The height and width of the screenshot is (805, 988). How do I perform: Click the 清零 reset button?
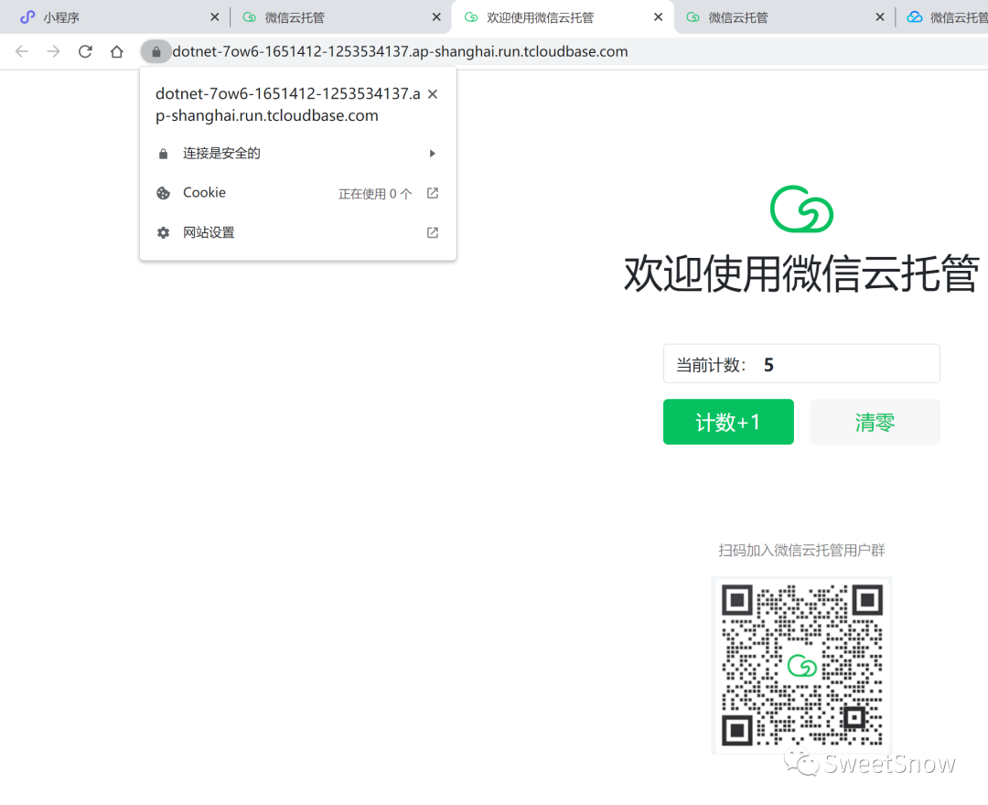[875, 422]
